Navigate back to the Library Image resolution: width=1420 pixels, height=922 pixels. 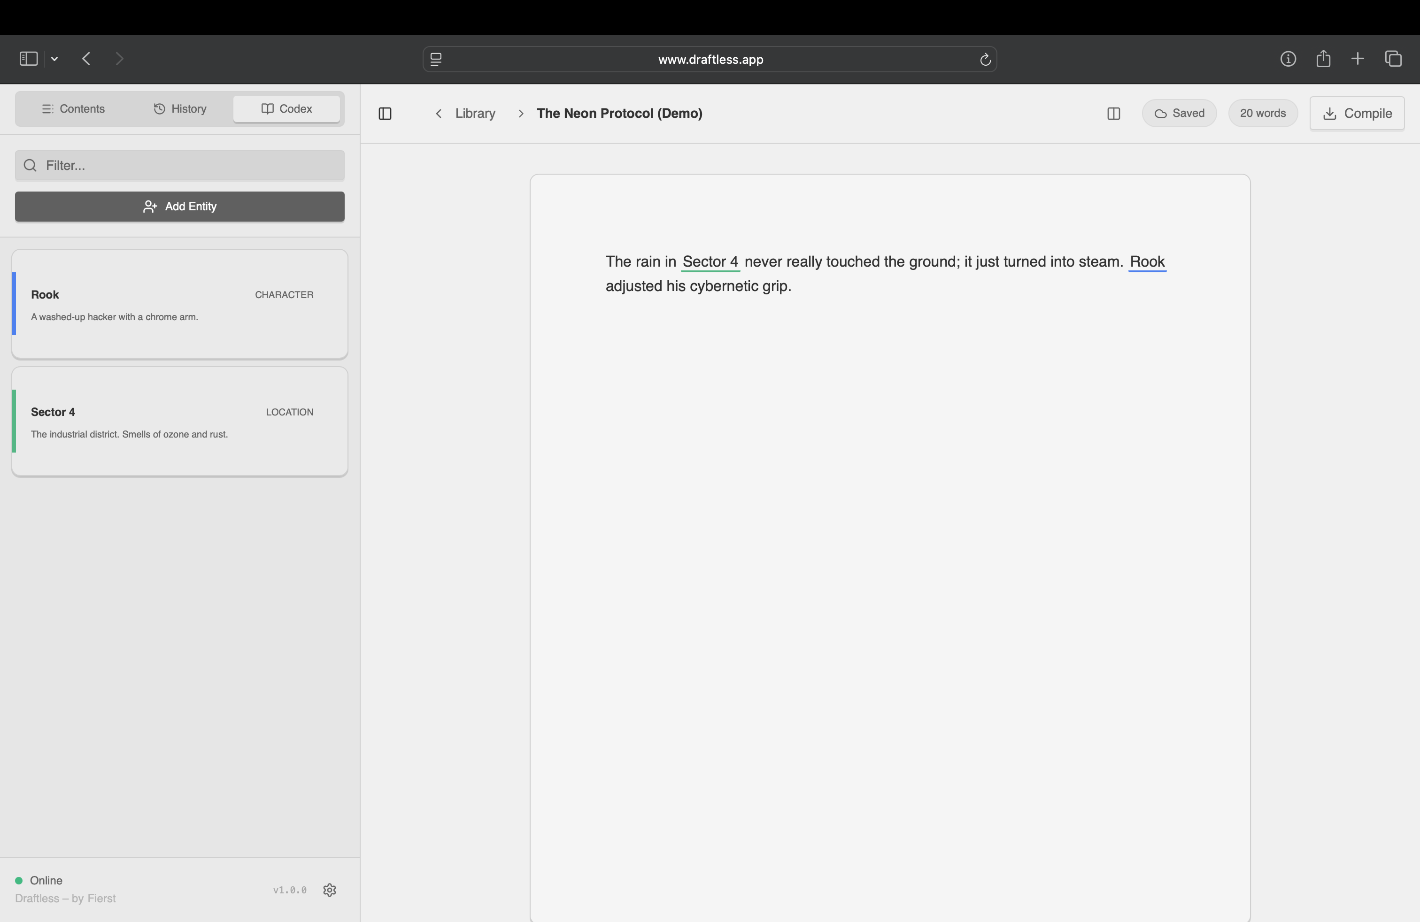tap(475, 113)
